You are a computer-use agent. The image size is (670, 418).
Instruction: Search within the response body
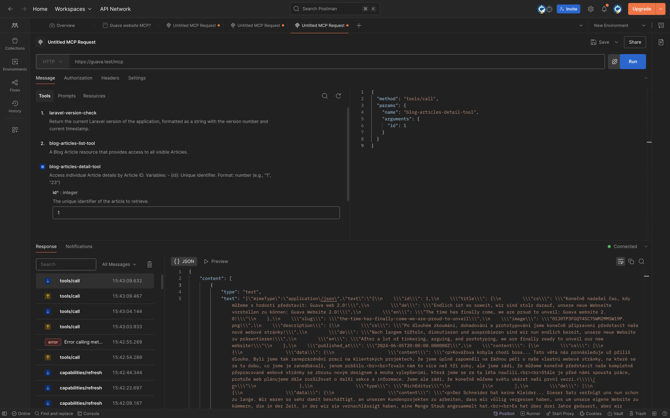641,262
